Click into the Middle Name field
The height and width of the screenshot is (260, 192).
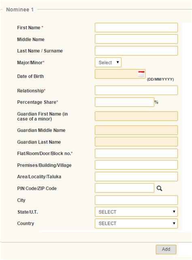137,39
